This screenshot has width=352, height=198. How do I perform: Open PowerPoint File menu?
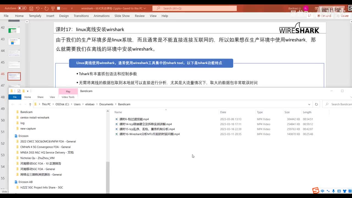point(6,16)
